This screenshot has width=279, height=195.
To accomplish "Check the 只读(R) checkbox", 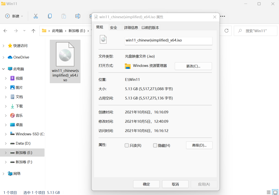I will point(127,145).
